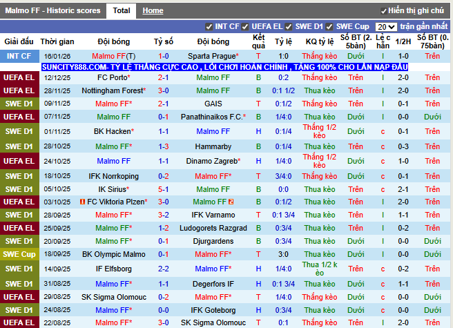This screenshot has height=328, width=453.
Task: Click the 0-0 score versus IFK Goteborg
Action: (x=164, y=310)
